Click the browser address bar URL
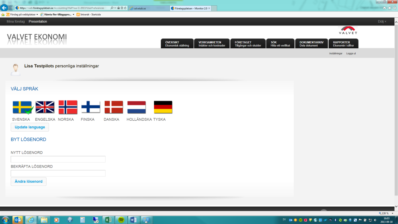Image resolution: width=398 pixels, height=224 pixels. click(x=62, y=8)
